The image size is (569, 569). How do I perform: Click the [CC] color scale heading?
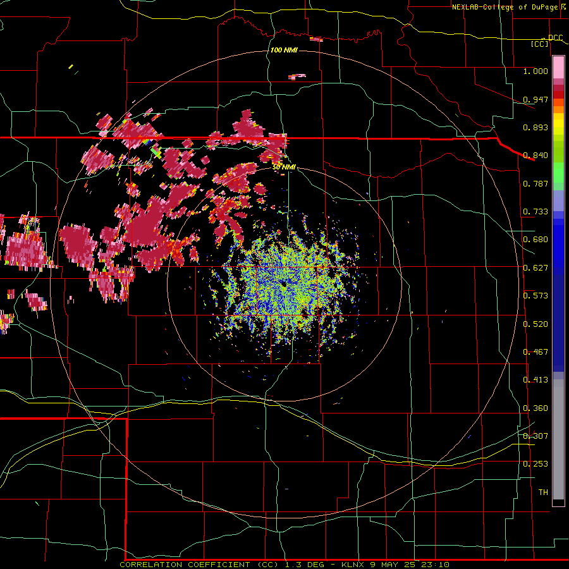(x=540, y=44)
